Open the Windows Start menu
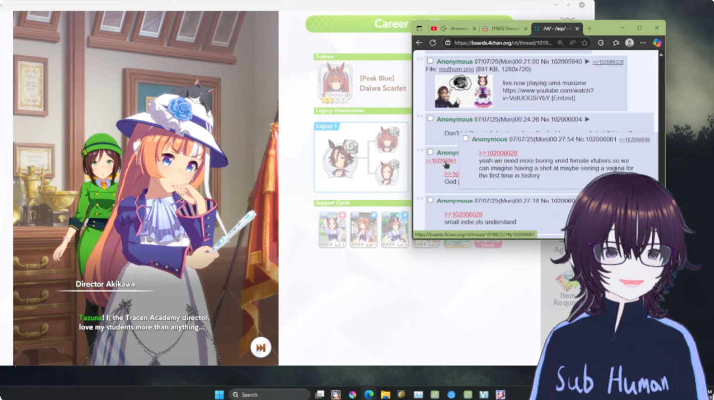Image resolution: width=714 pixels, height=400 pixels. tap(219, 394)
